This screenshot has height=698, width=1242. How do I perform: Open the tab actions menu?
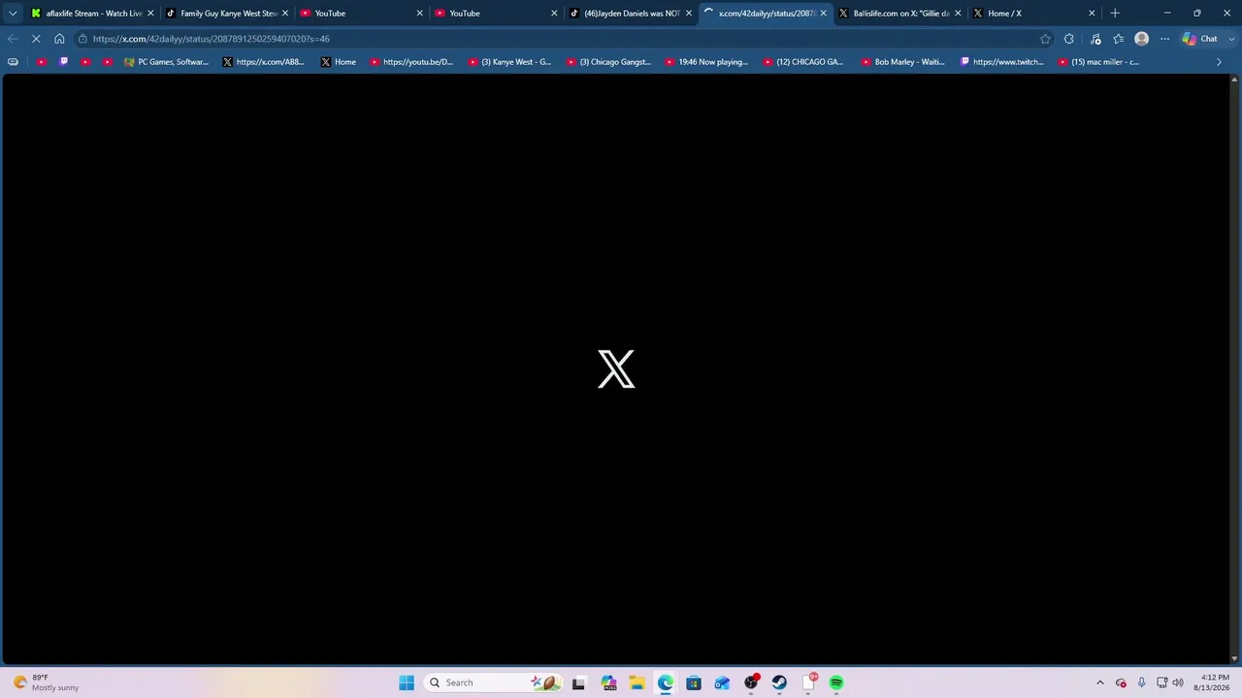tap(13, 14)
